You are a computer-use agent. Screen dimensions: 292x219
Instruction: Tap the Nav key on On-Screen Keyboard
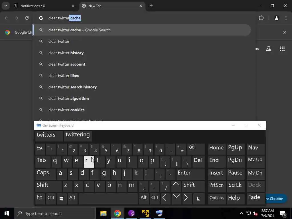click(255, 149)
